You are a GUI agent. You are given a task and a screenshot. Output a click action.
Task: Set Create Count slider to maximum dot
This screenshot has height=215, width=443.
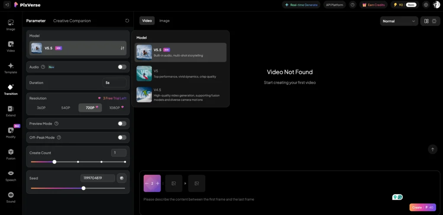click(x=125, y=162)
